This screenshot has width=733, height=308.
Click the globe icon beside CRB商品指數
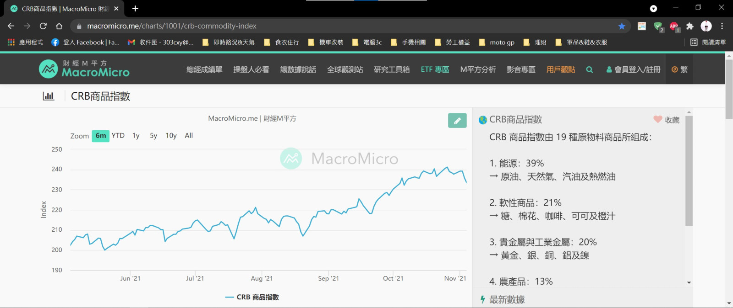pos(482,120)
